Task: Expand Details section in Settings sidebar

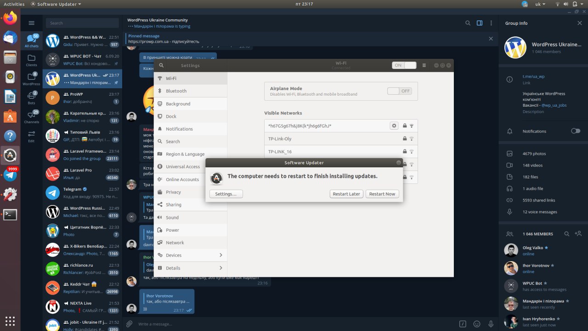Action: point(191,268)
